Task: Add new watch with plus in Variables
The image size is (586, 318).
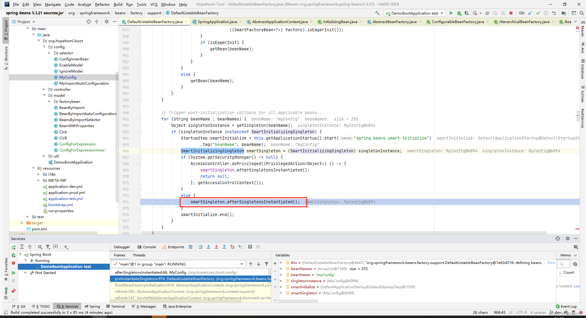Action: click(275, 263)
